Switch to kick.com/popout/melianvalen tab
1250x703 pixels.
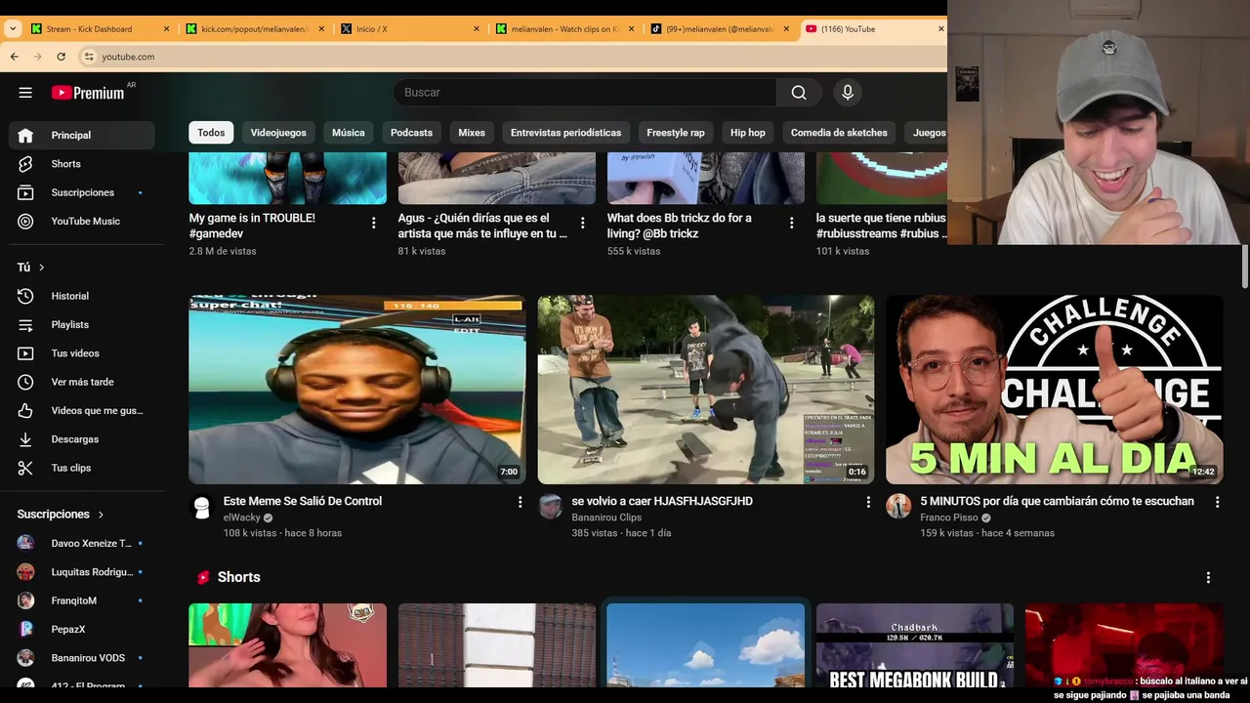coord(256,29)
